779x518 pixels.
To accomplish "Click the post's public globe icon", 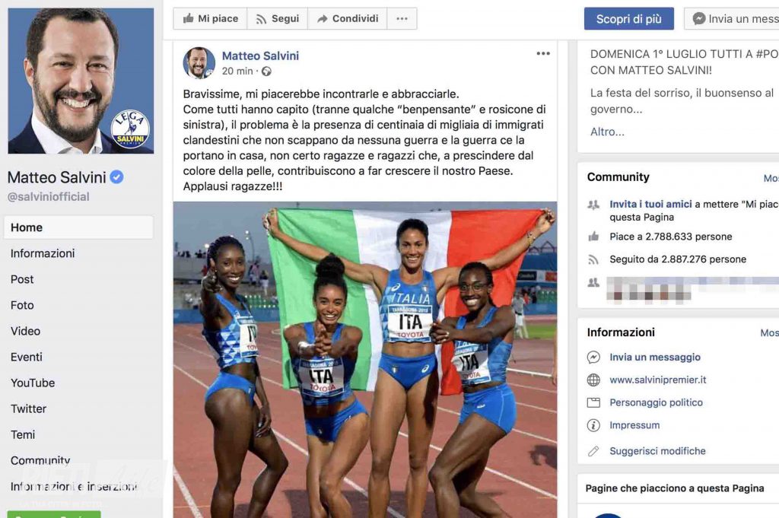I will click(267, 72).
